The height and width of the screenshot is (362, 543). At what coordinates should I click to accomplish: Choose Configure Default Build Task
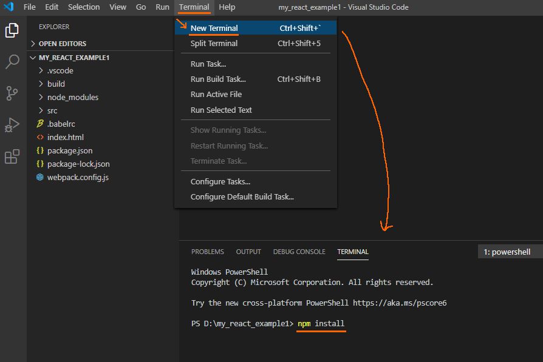(242, 196)
